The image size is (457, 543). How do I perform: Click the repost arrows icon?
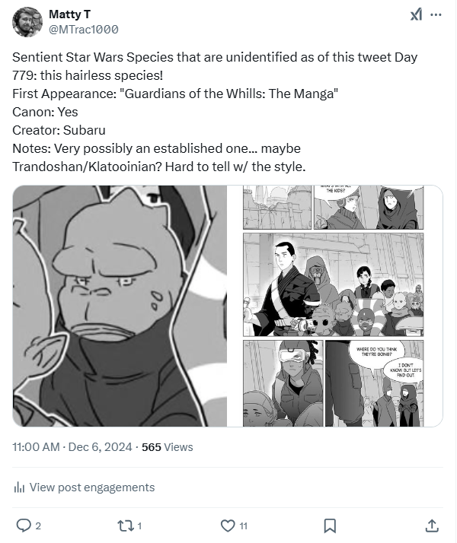point(125,525)
